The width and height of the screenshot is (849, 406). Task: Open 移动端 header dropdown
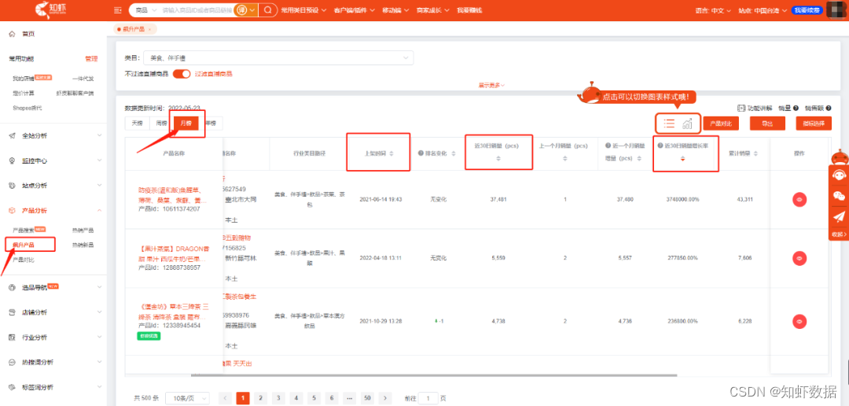coord(395,10)
